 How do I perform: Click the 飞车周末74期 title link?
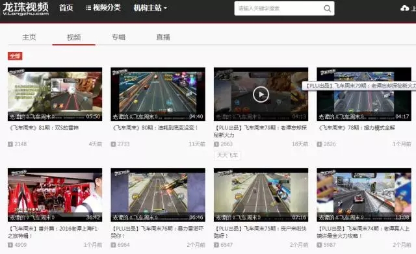point(363,232)
